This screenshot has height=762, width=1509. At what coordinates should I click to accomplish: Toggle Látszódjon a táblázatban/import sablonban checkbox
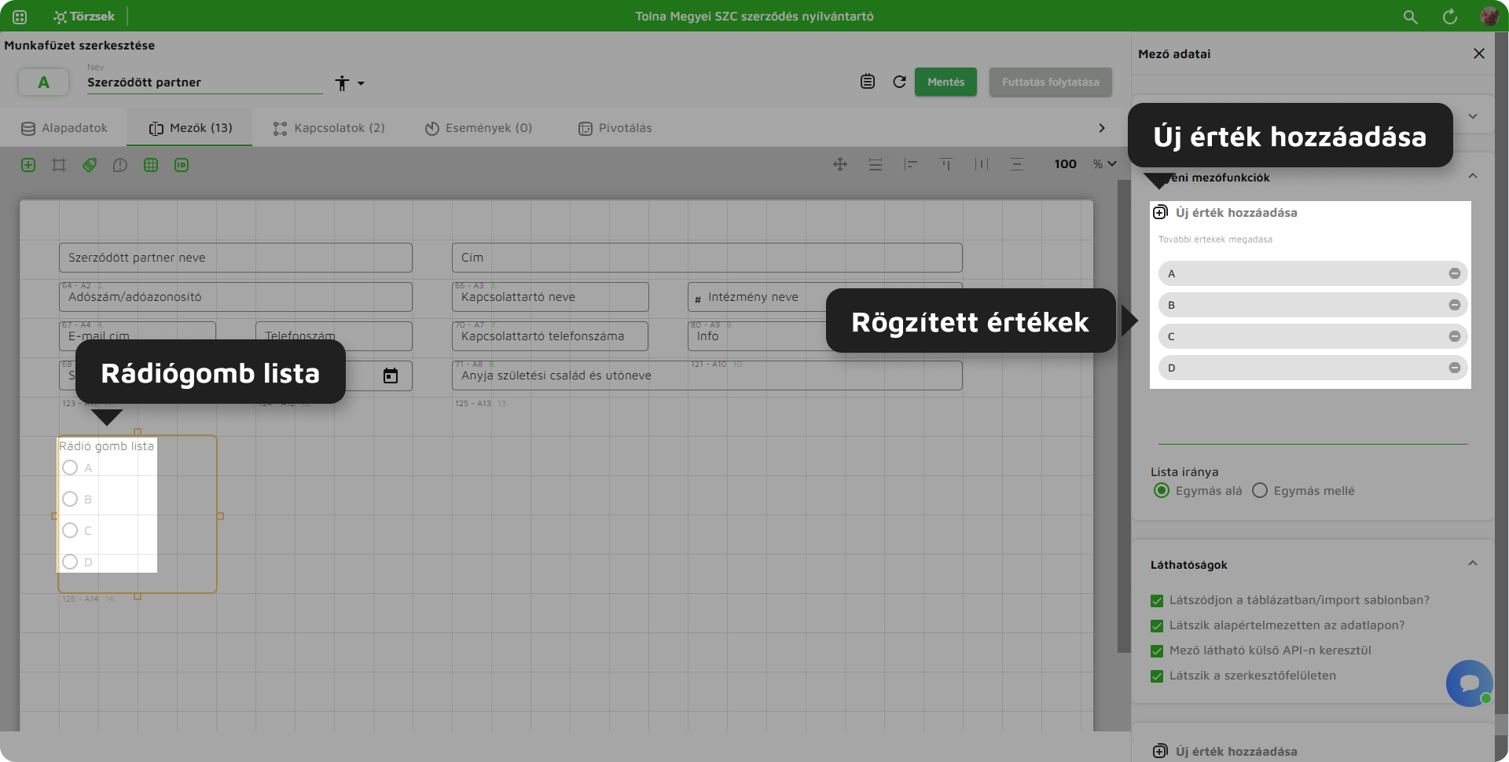click(x=1157, y=601)
